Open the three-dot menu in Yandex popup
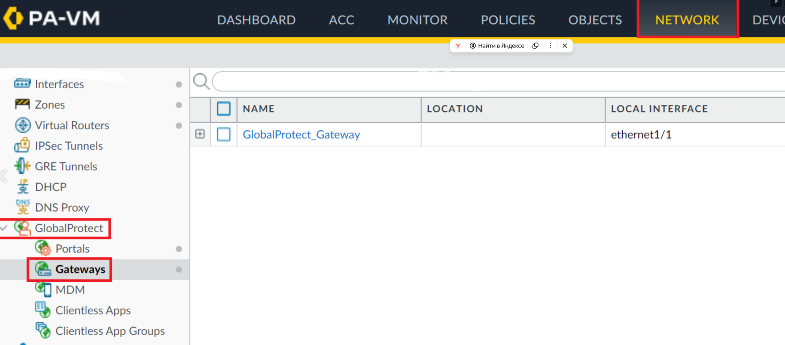This screenshot has width=785, height=345. [x=550, y=45]
